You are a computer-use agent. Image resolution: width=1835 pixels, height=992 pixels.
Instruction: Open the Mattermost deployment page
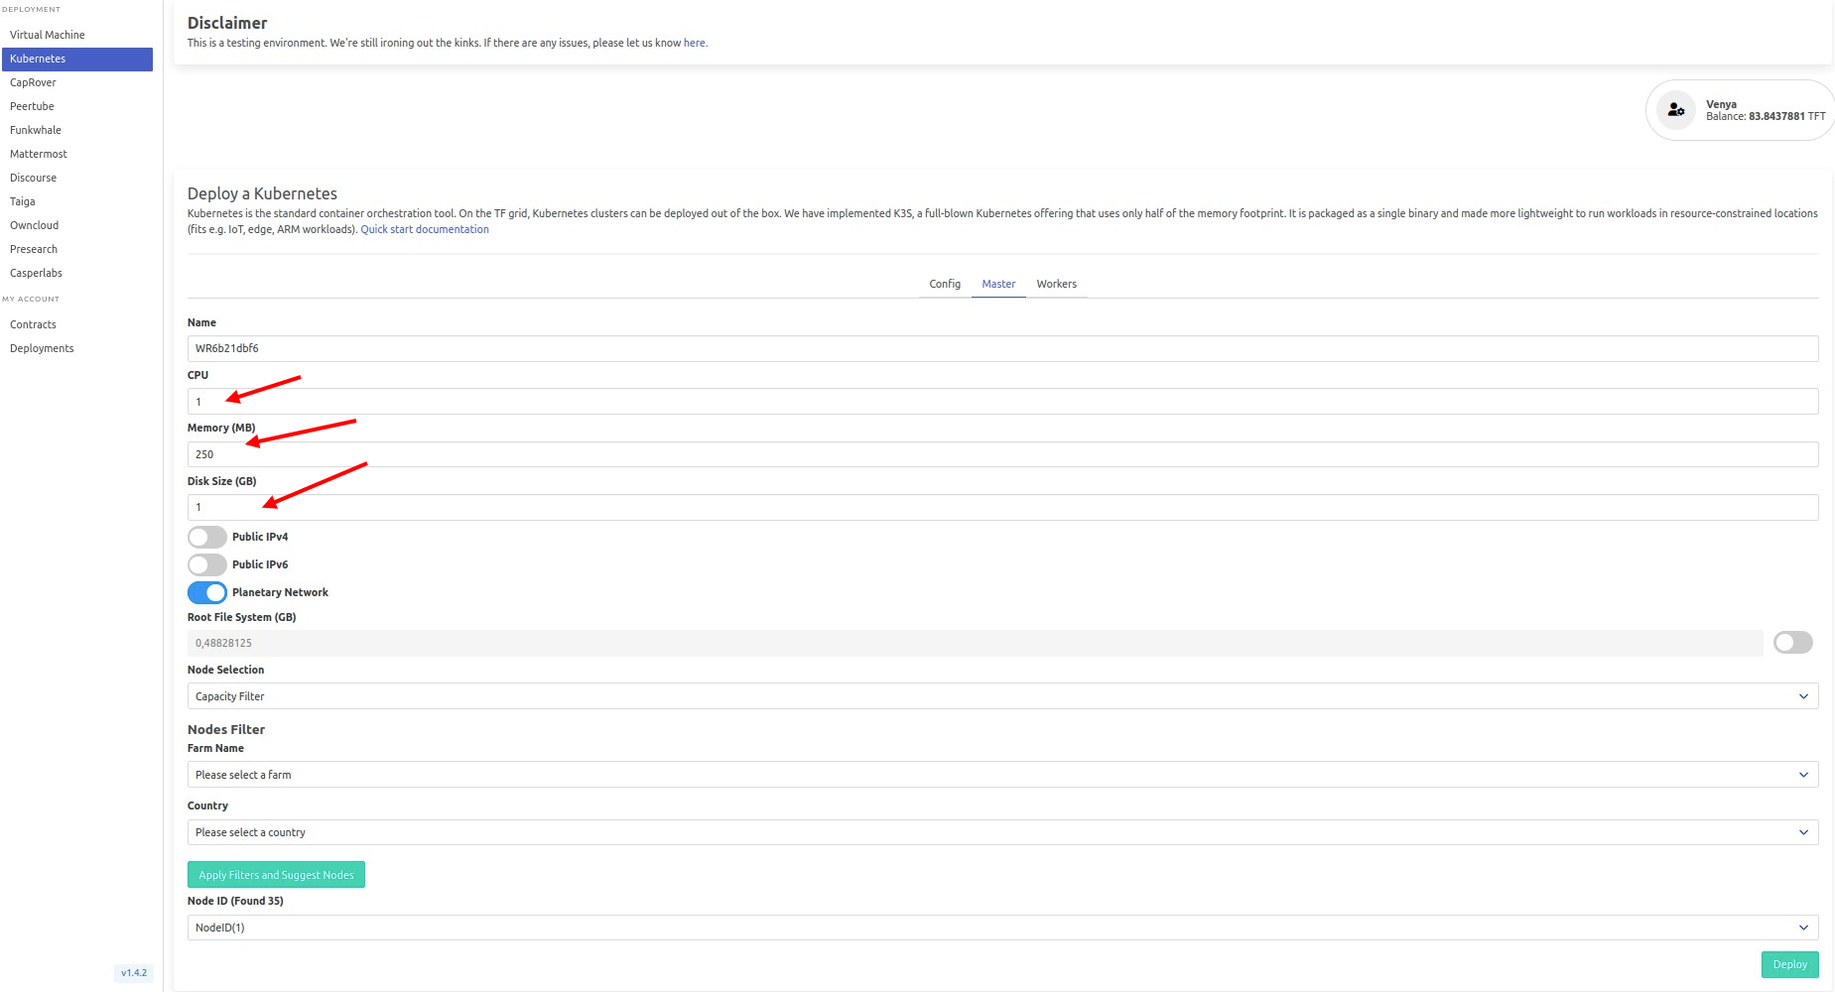tap(38, 154)
